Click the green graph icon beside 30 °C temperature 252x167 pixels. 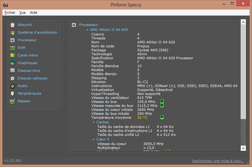click(162, 117)
